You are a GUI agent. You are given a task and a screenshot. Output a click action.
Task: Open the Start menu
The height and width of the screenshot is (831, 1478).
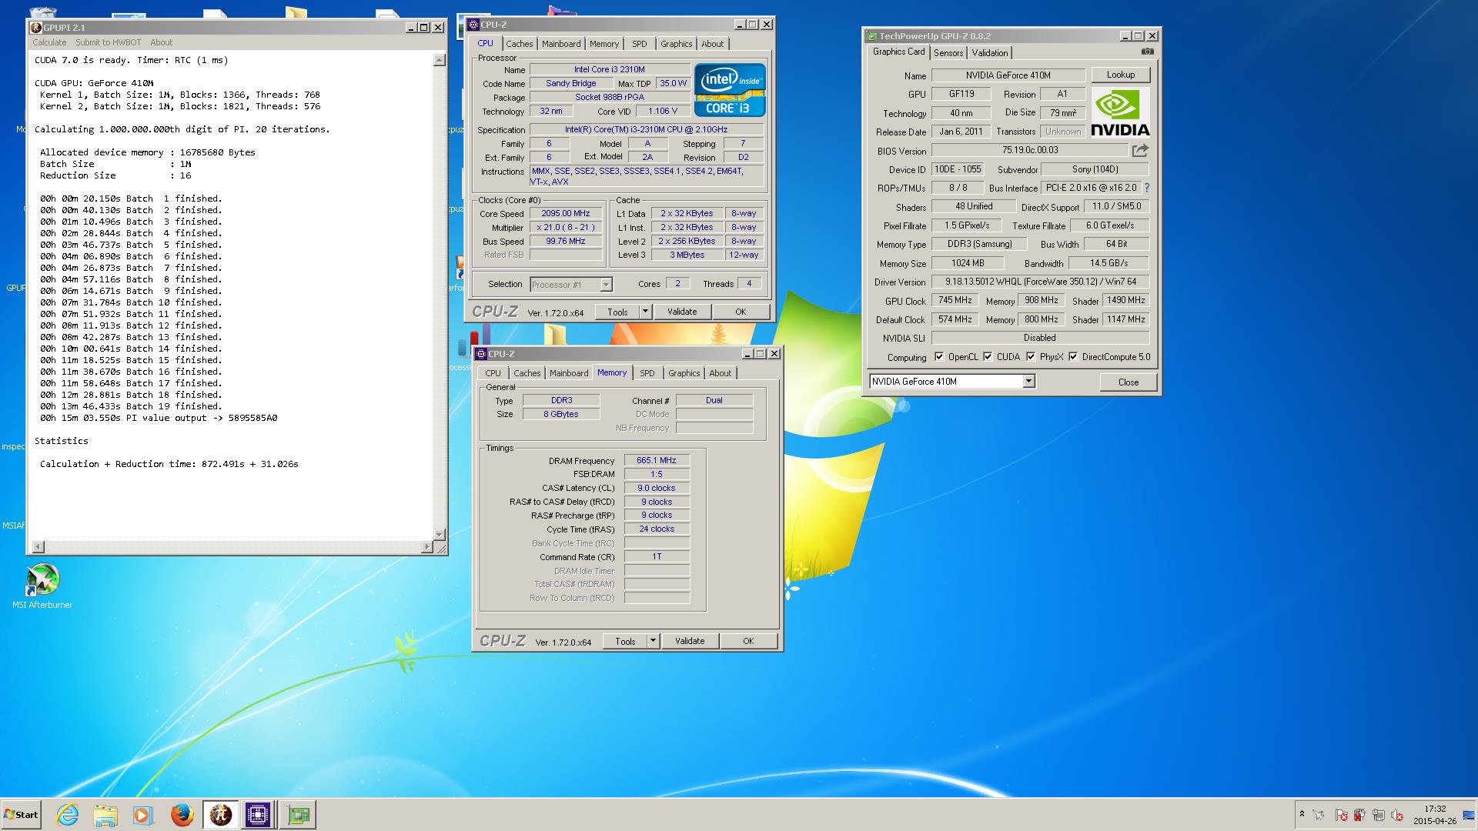(21, 815)
